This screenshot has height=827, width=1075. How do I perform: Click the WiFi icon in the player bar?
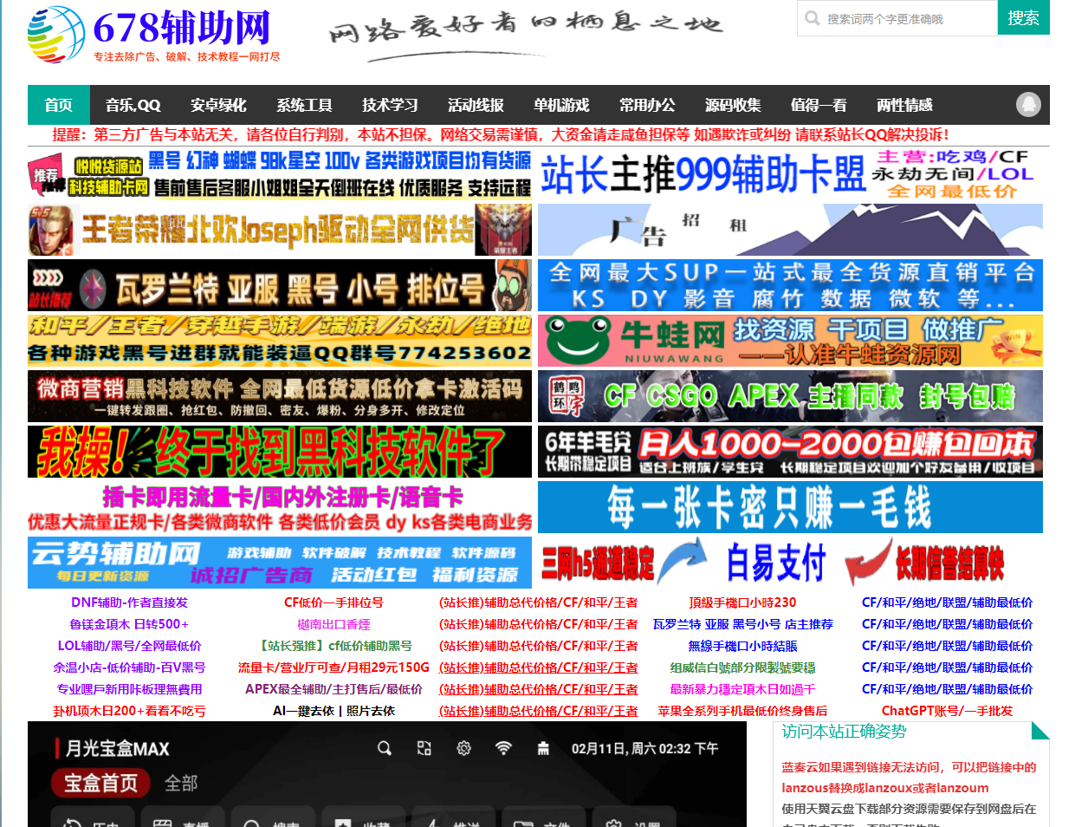coord(503,747)
